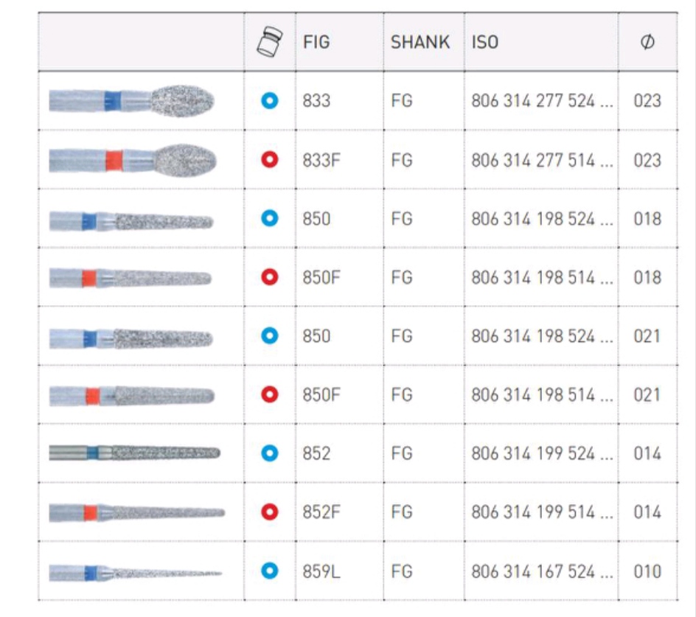This screenshot has width=696, height=617.
Task: Open the 859L needle bur image
Action: point(136,571)
